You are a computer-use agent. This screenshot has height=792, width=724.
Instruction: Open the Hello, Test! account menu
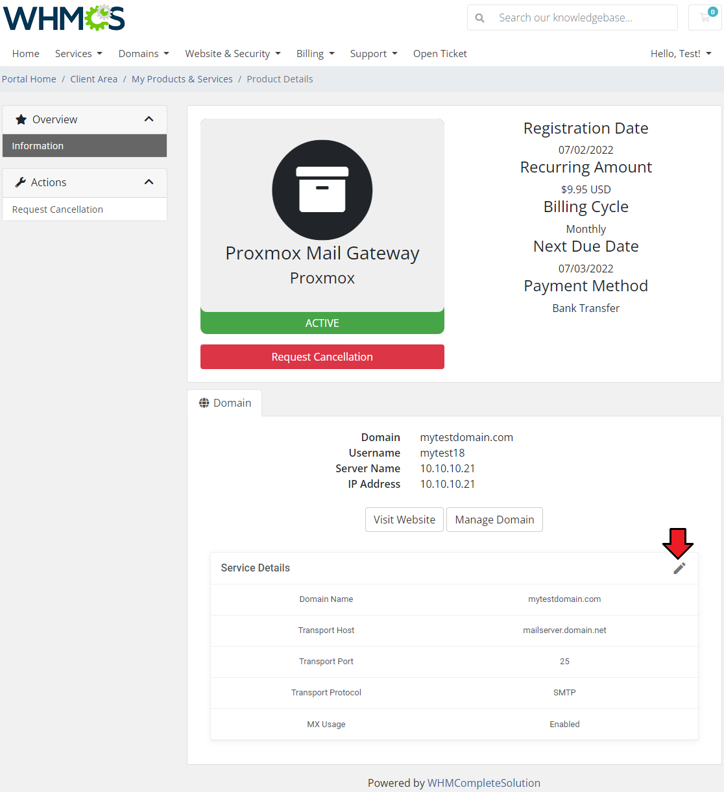[x=681, y=54]
